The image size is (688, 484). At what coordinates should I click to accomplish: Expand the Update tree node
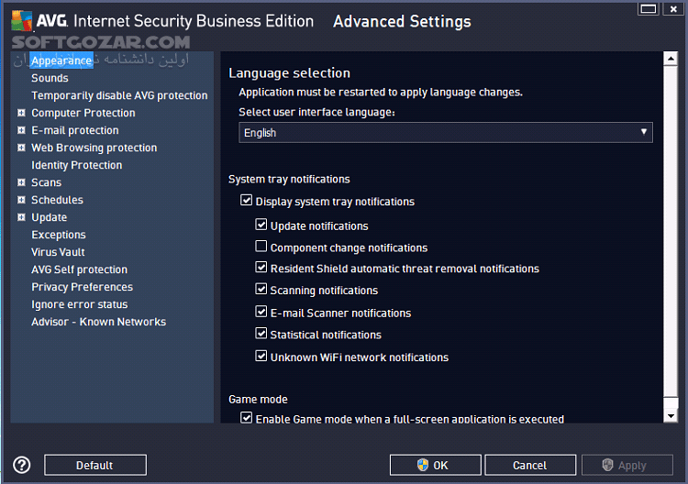[21, 217]
